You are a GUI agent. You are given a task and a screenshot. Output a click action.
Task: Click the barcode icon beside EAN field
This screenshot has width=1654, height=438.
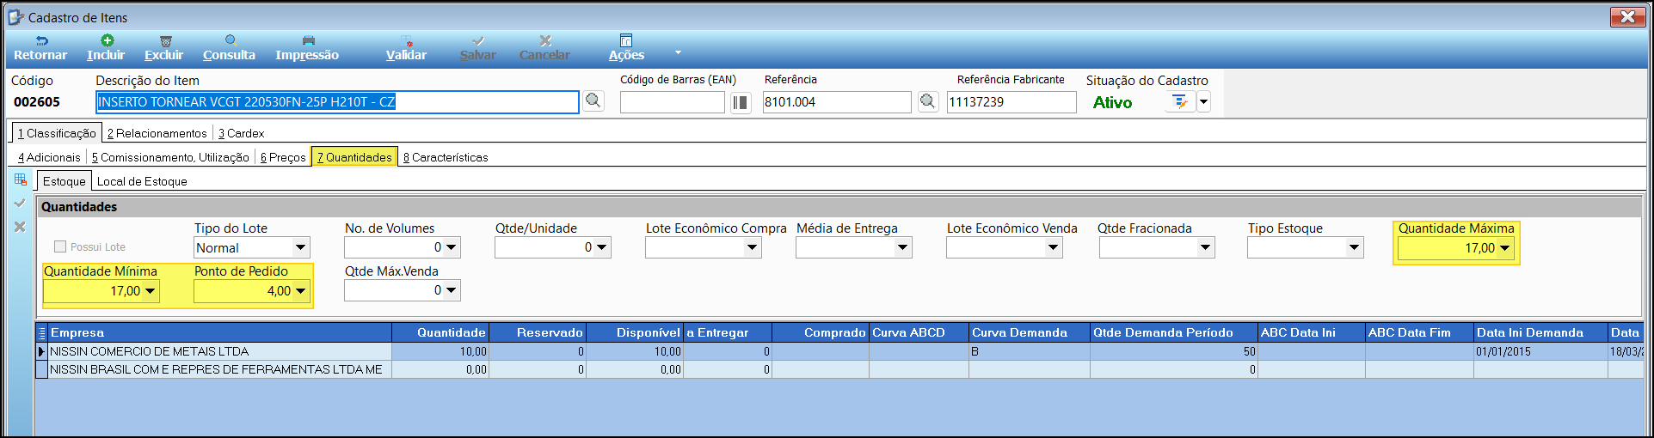[740, 102]
